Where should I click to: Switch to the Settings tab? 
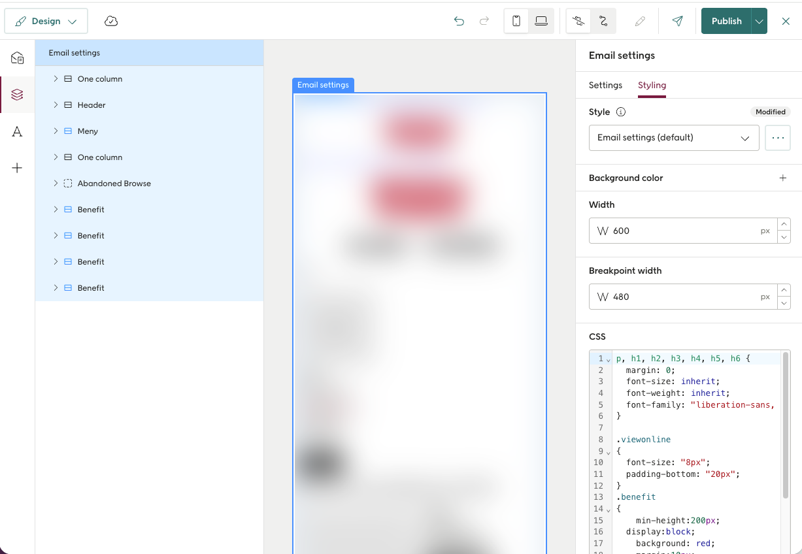point(605,85)
